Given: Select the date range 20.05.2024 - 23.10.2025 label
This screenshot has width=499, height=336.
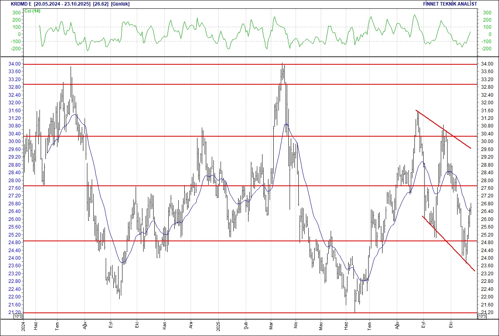Looking at the screenshot, I should point(62,4).
